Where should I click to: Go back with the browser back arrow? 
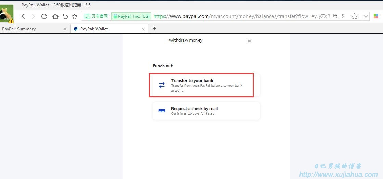[23, 16]
